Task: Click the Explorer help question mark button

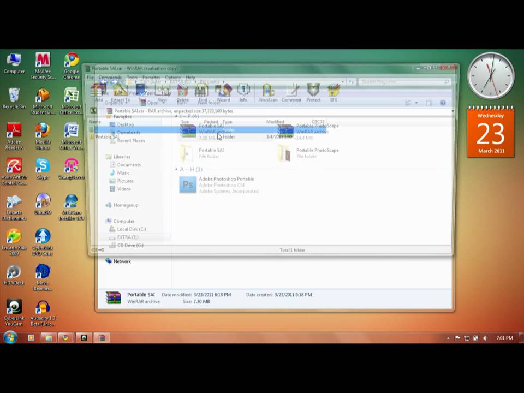Action: (x=443, y=103)
